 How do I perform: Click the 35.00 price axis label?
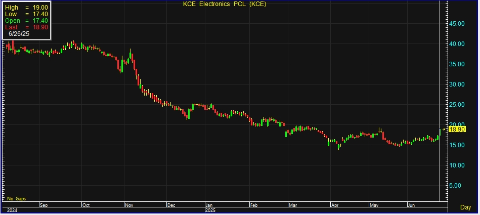[458, 64]
